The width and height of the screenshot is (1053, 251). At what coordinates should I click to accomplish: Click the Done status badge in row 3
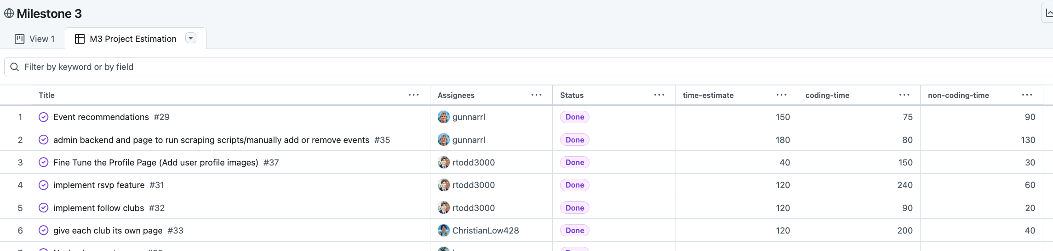click(x=575, y=163)
